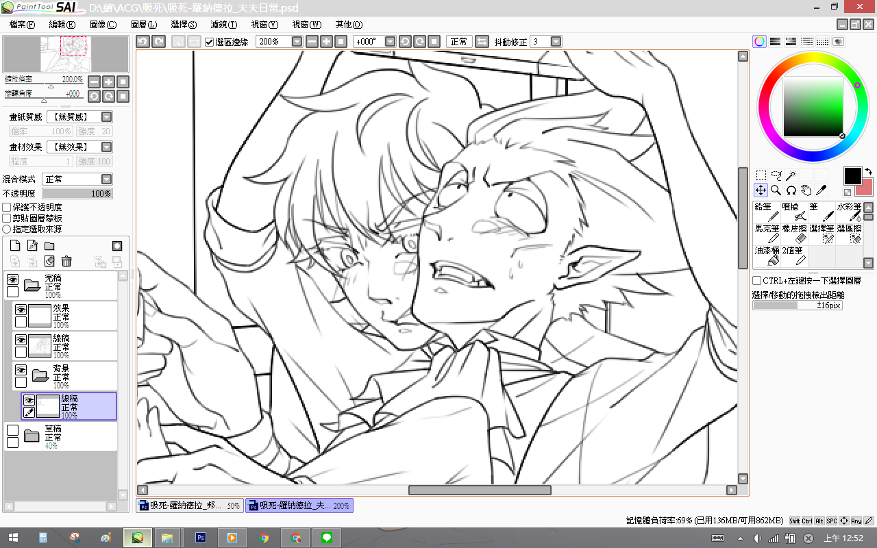Select the 油漆桶 (bucket) fill tool
The width and height of the screenshot is (877, 548).
coord(767,256)
